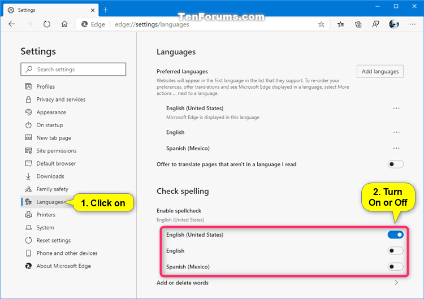The width and height of the screenshot is (424, 299).
Task: Open more actions for English language
Action: (x=396, y=132)
